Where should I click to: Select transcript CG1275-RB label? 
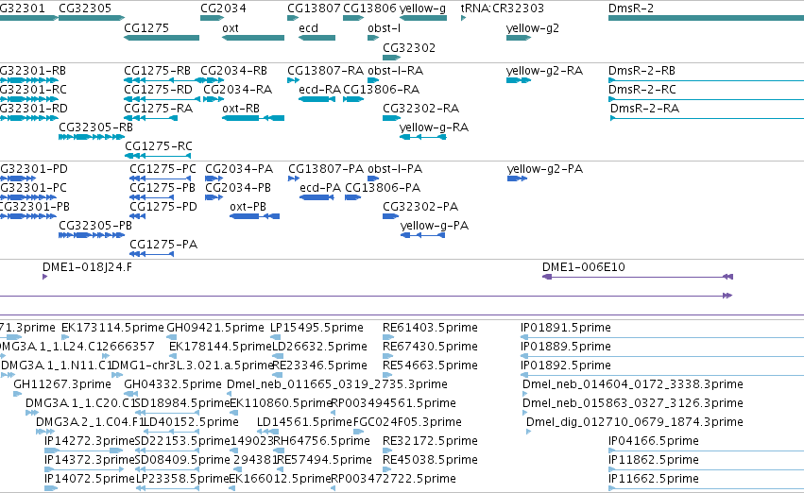pyautogui.click(x=157, y=70)
